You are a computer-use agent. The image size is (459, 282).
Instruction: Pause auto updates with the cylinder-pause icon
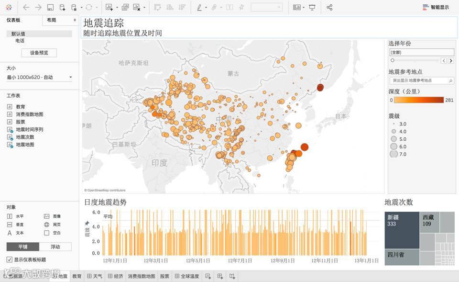[74, 7]
